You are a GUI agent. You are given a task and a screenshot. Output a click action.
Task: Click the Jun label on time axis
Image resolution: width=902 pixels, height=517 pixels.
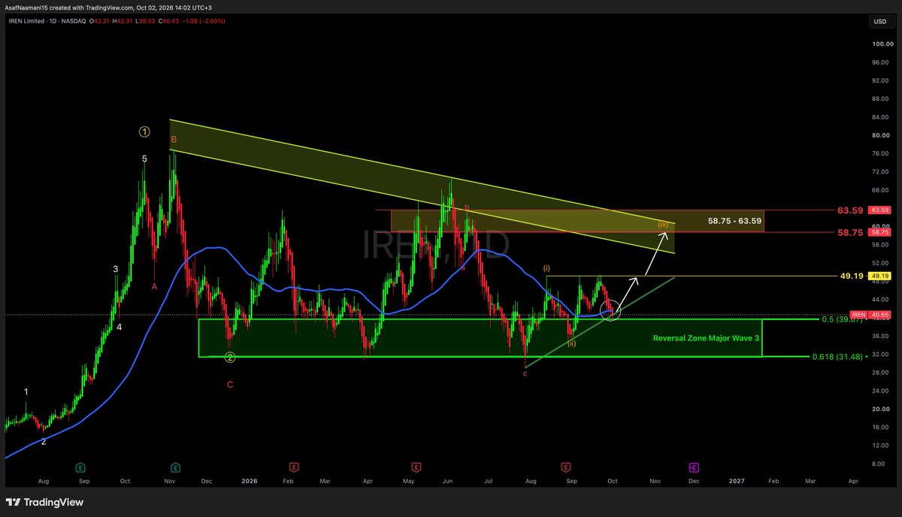coord(448,480)
